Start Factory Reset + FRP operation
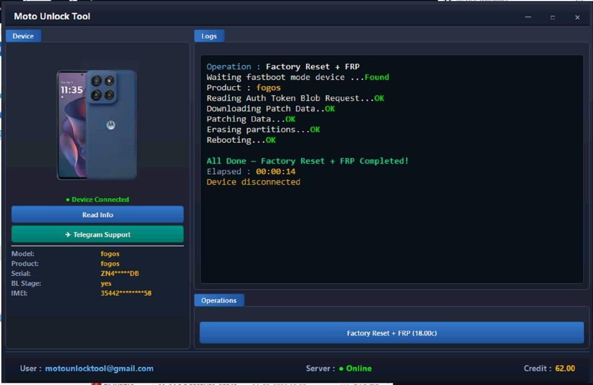The height and width of the screenshot is (385, 593). 391,333
